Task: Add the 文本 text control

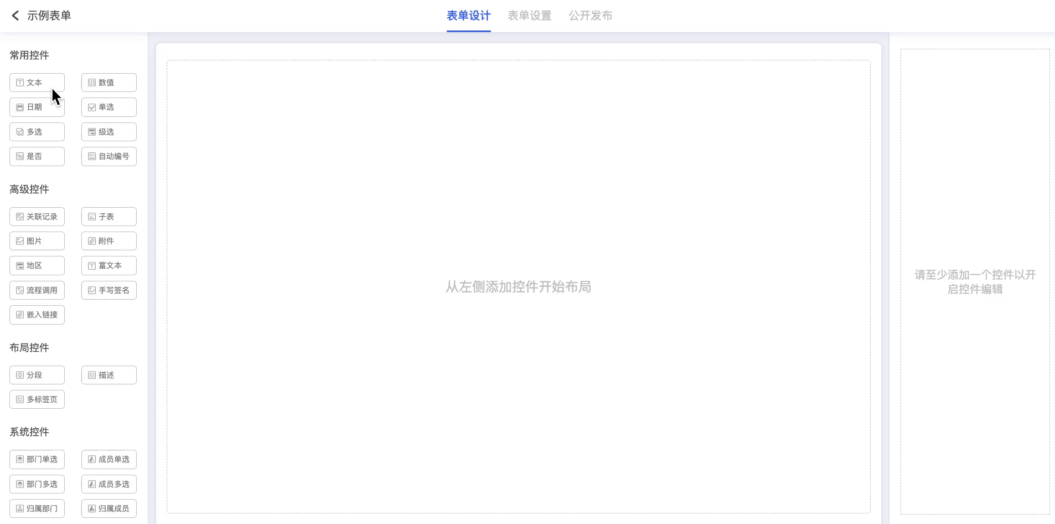Action: (x=37, y=83)
